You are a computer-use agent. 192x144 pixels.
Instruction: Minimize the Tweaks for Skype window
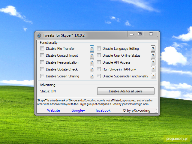coord(132,34)
